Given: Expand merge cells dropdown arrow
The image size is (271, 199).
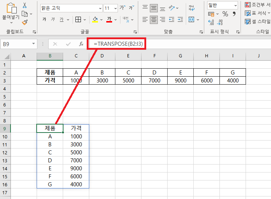Looking at the screenshot, I should (x=198, y=20).
